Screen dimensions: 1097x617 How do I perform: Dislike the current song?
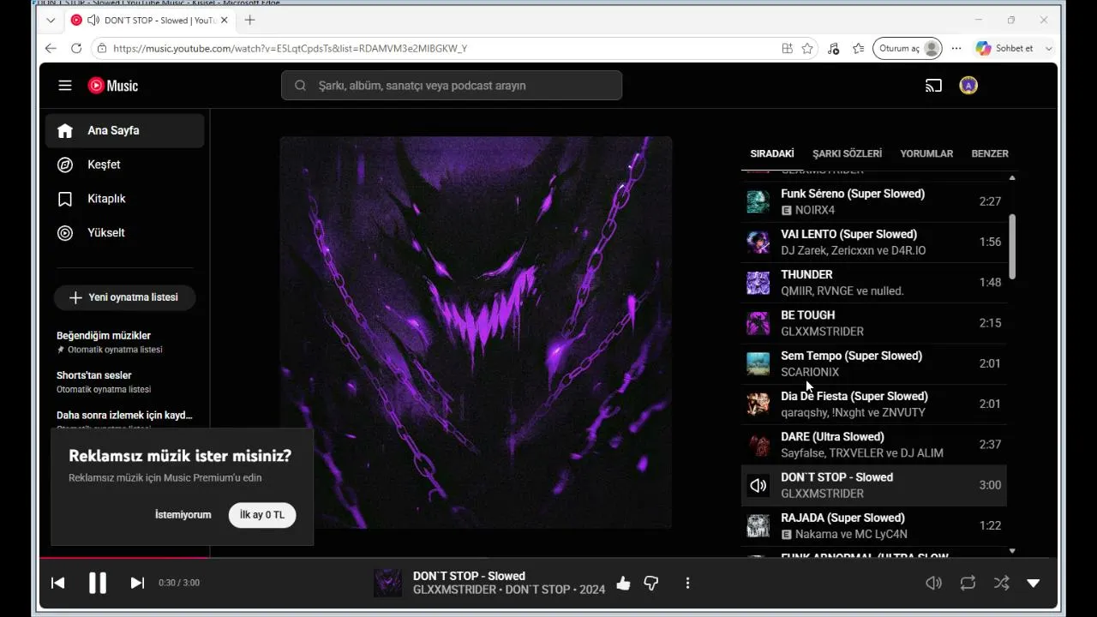coord(651,584)
